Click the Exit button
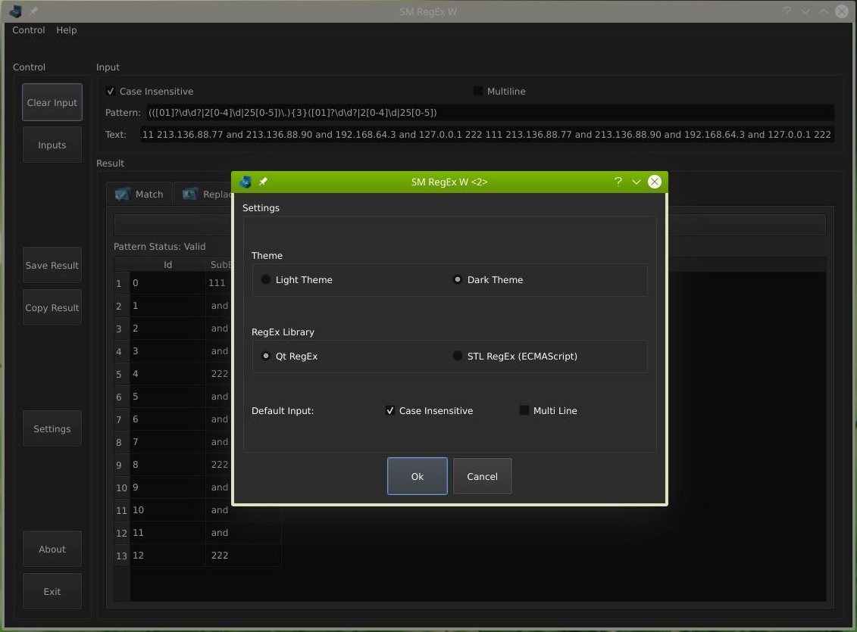857x632 pixels. tap(52, 592)
